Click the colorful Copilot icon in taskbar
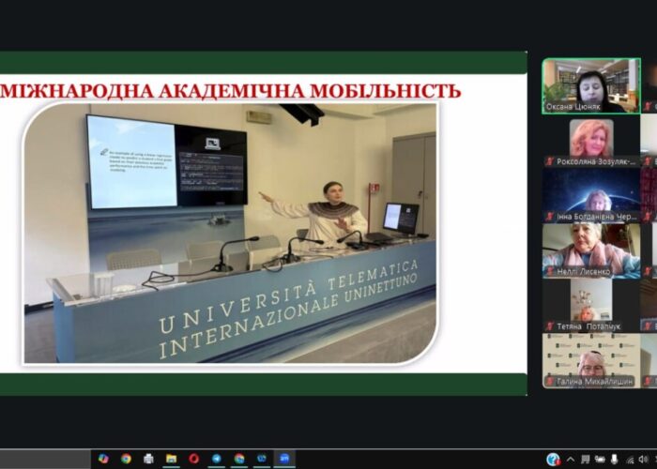 coord(103,459)
